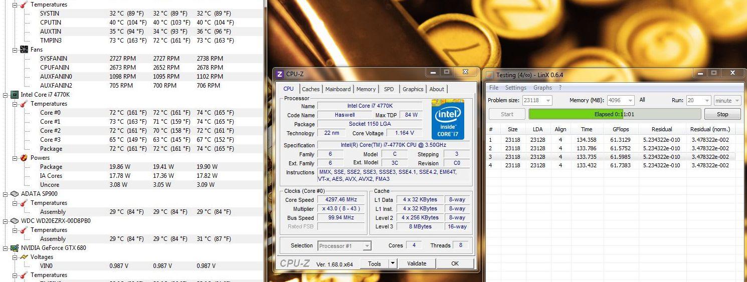
Task: Click the OK button in CPU-Z
Action: pos(455,263)
